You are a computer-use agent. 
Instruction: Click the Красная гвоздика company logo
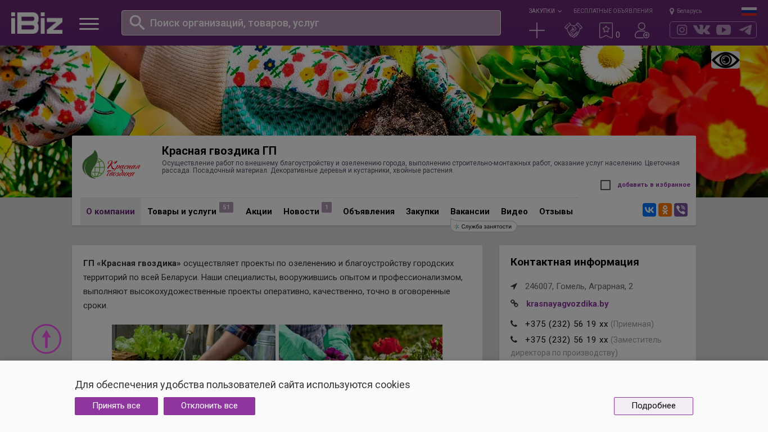111,164
